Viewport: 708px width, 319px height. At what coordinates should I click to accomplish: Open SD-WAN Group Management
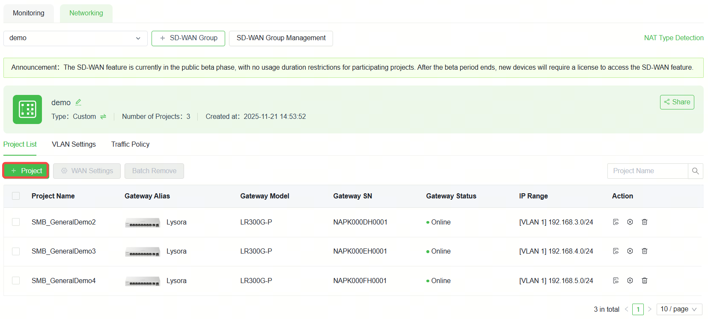point(281,38)
